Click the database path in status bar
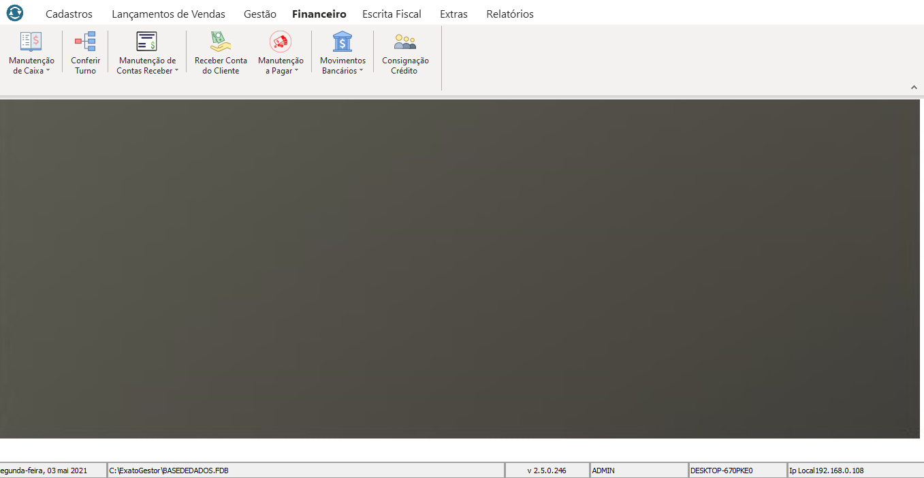924x478 pixels. [x=169, y=471]
